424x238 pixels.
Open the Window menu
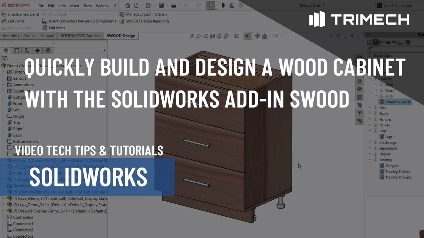103,6
